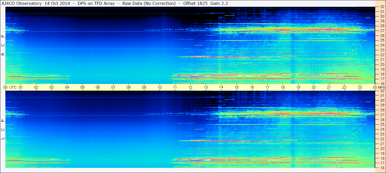The height and width of the screenshot is (173, 386).
Task: Select the 10 hour label on the UTC axis
Action: pyautogui.click(x=159, y=87)
